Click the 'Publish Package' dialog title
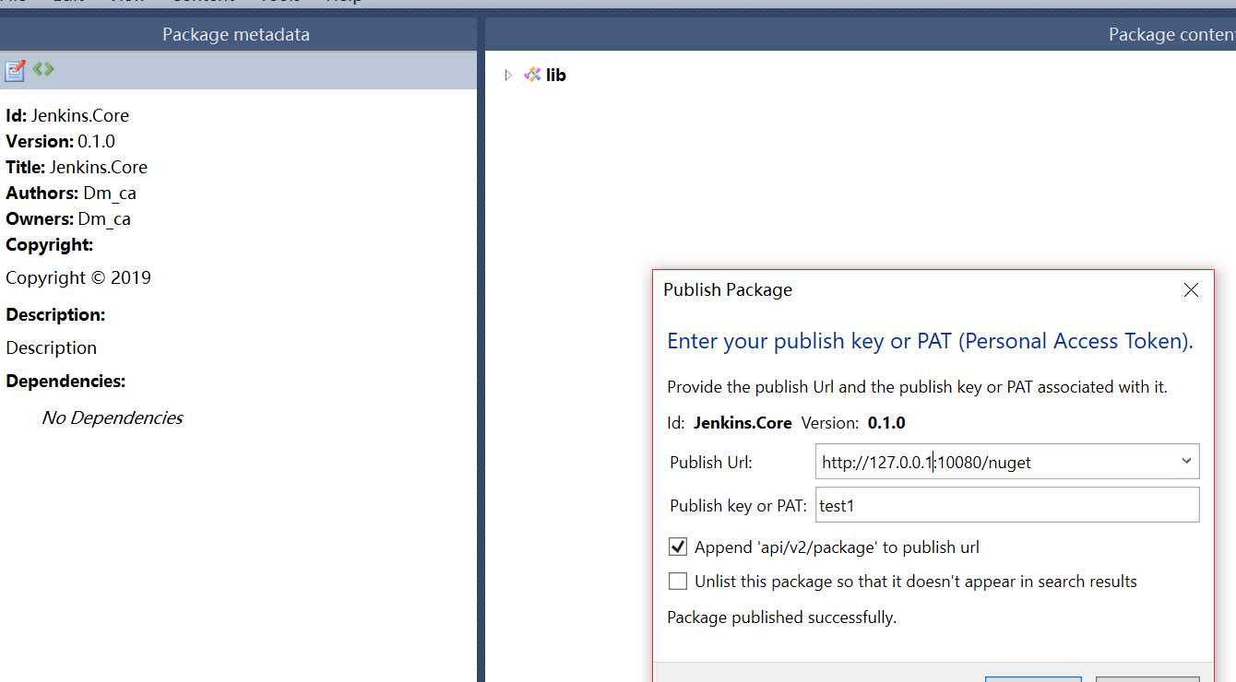 click(728, 290)
